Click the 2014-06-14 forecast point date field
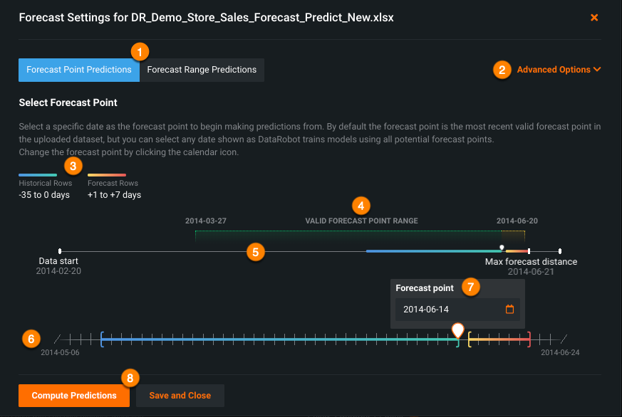The image size is (622, 417). pos(450,310)
